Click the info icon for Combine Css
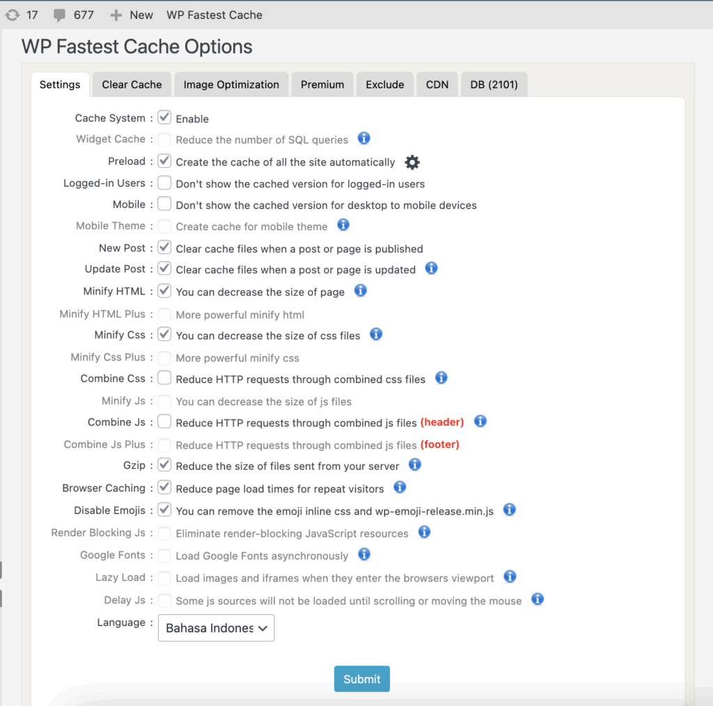This screenshot has width=713, height=706. (x=441, y=378)
